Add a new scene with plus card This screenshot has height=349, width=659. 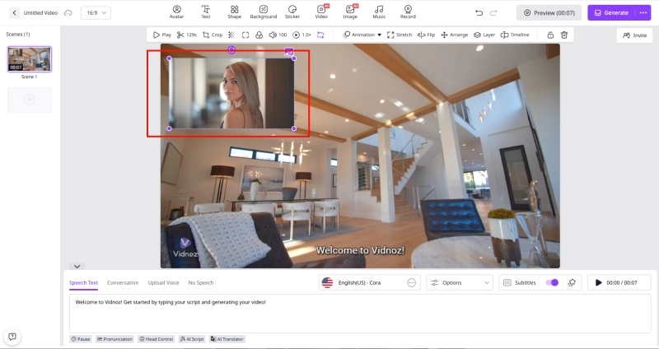pyautogui.click(x=30, y=100)
